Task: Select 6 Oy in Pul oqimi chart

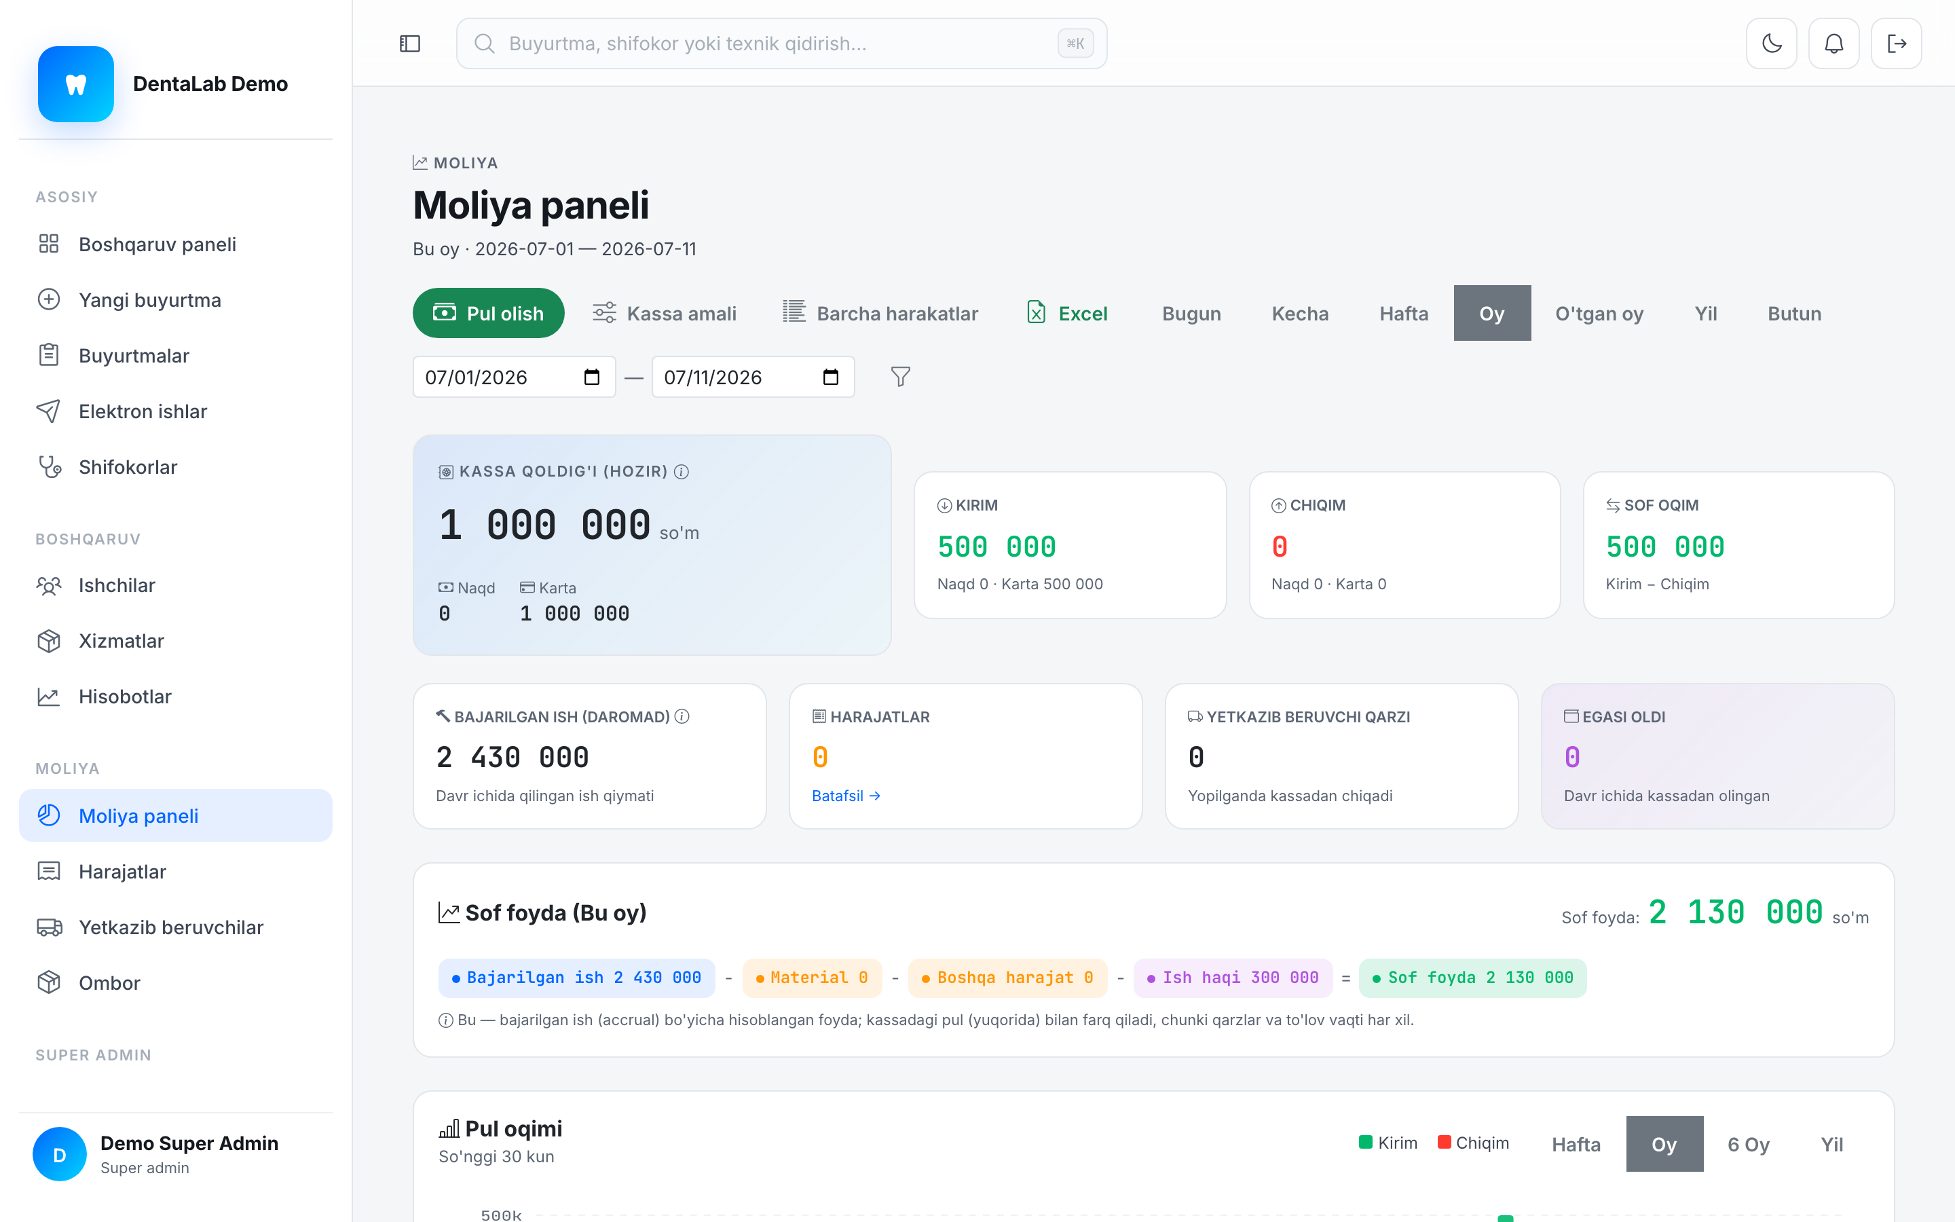Action: [1748, 1144]
